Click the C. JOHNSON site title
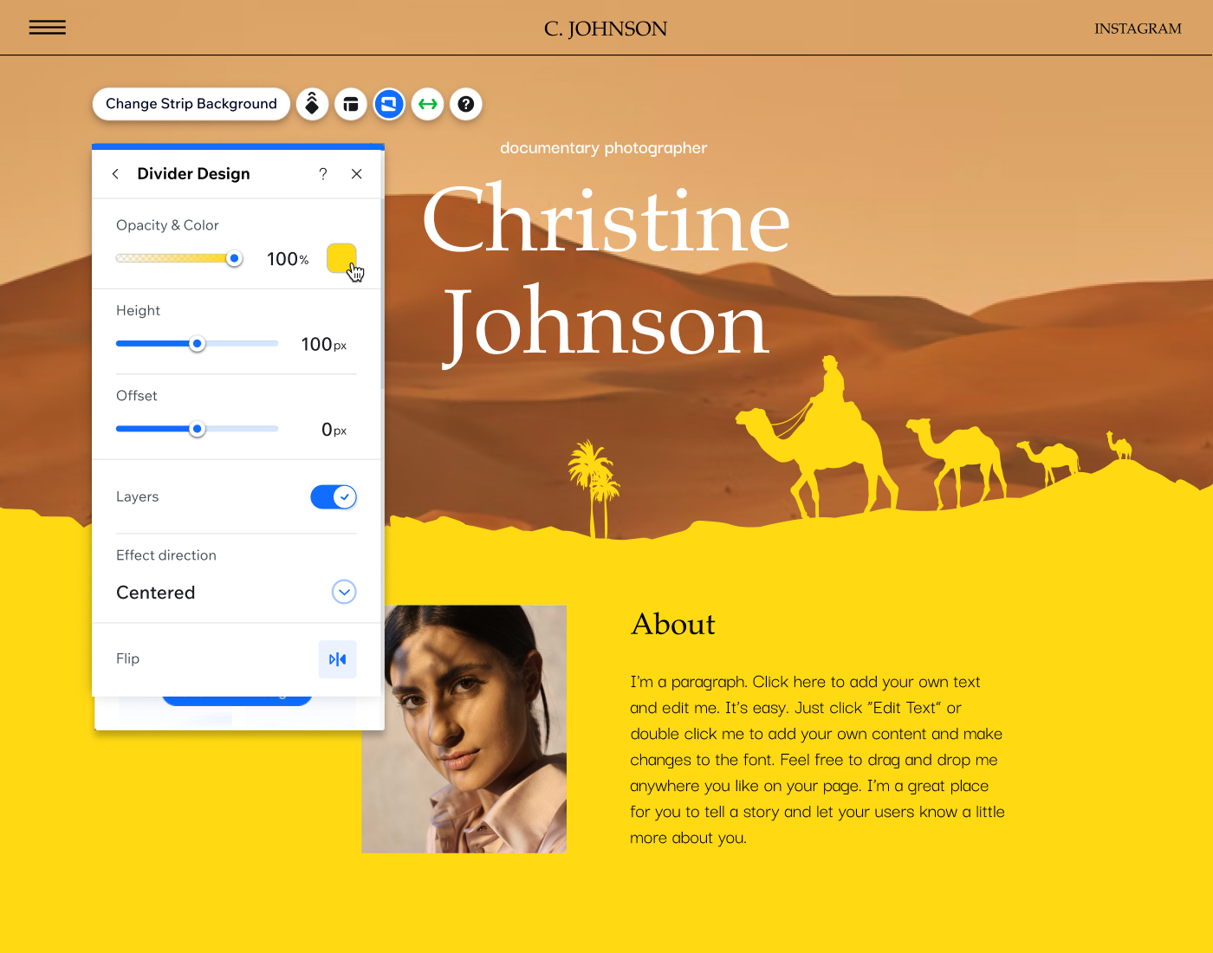 coord(606,29)
